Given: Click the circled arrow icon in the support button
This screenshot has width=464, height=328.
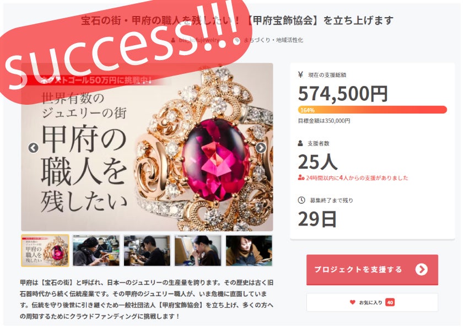Looking at the screenshot, I should pos(422,270).
